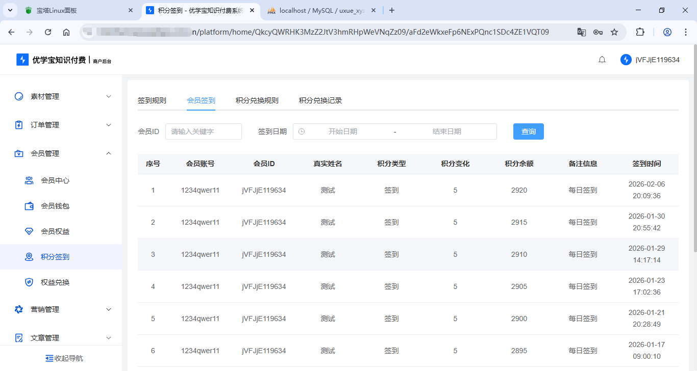This screenshot has height=371, width=697.
Task: Click the 会员ID keyword input field
Action: pos(203,131)
